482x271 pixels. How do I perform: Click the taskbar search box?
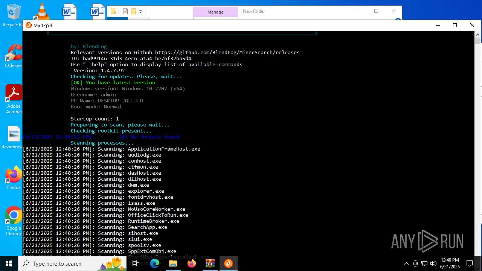point(72,263)
